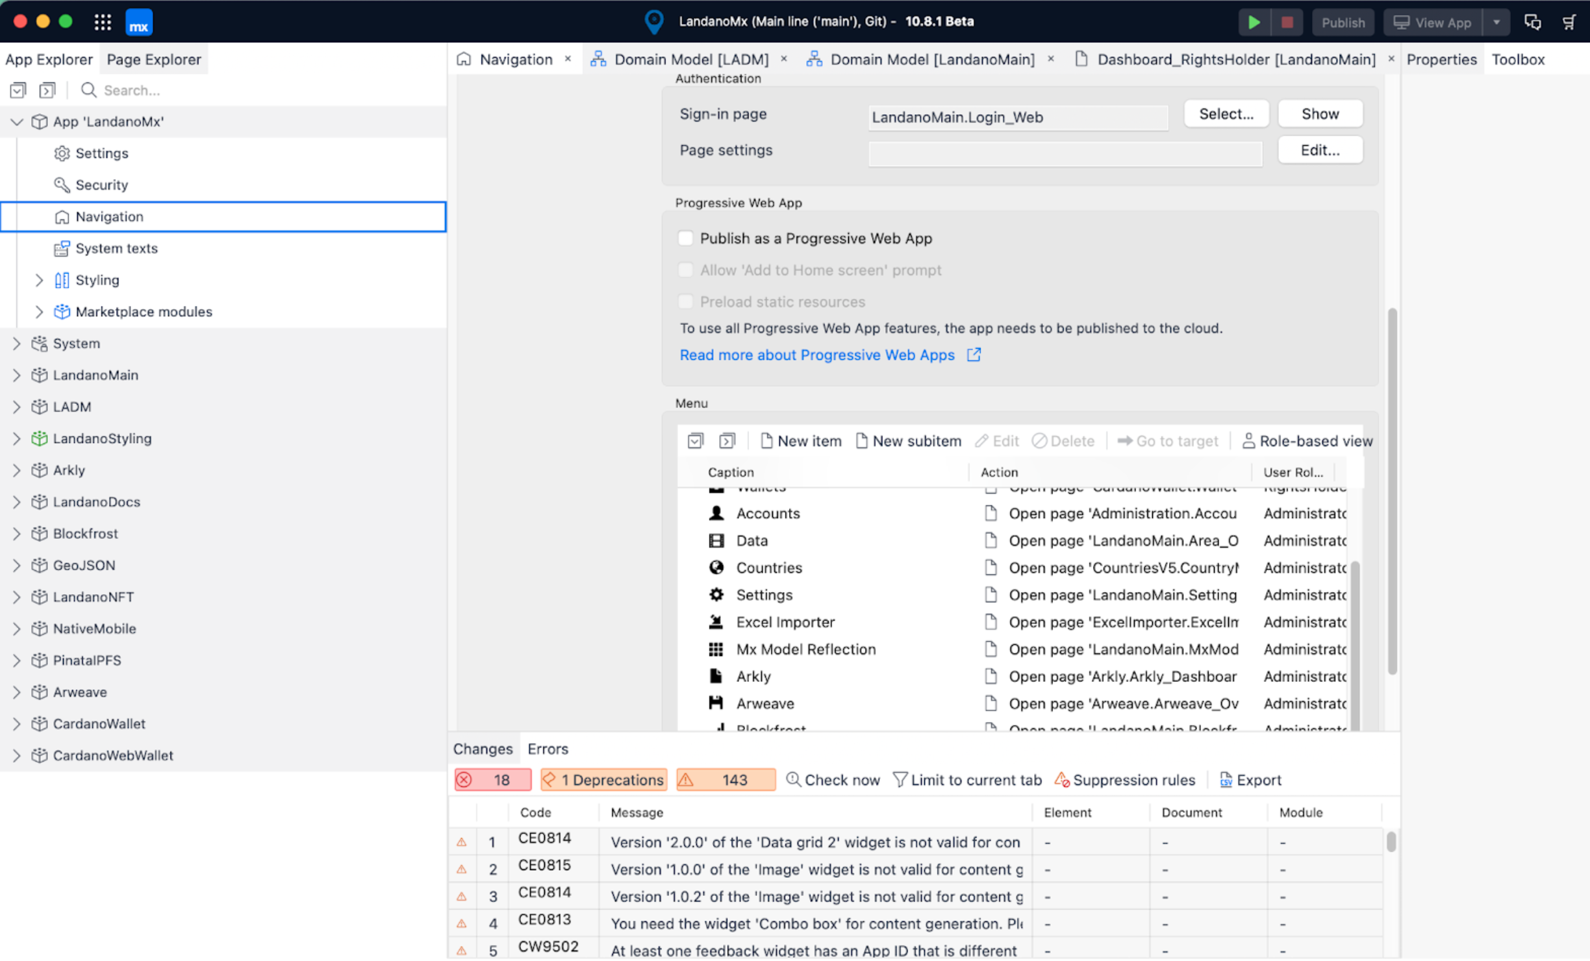The height and width of the screenshot is (961, 1590).
Task: Expand all in App Explorer toolbar
Action: pos(47,90)
